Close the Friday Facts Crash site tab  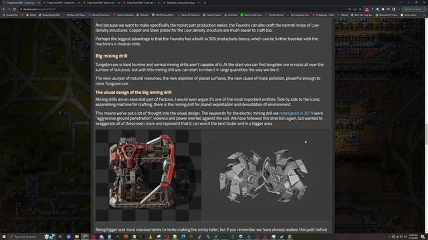[x=158, y=3]
